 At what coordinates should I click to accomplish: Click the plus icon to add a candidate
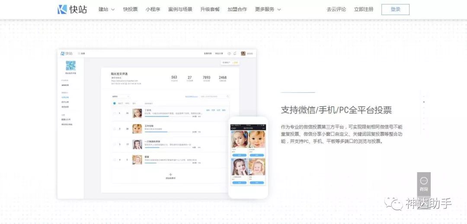170,174
